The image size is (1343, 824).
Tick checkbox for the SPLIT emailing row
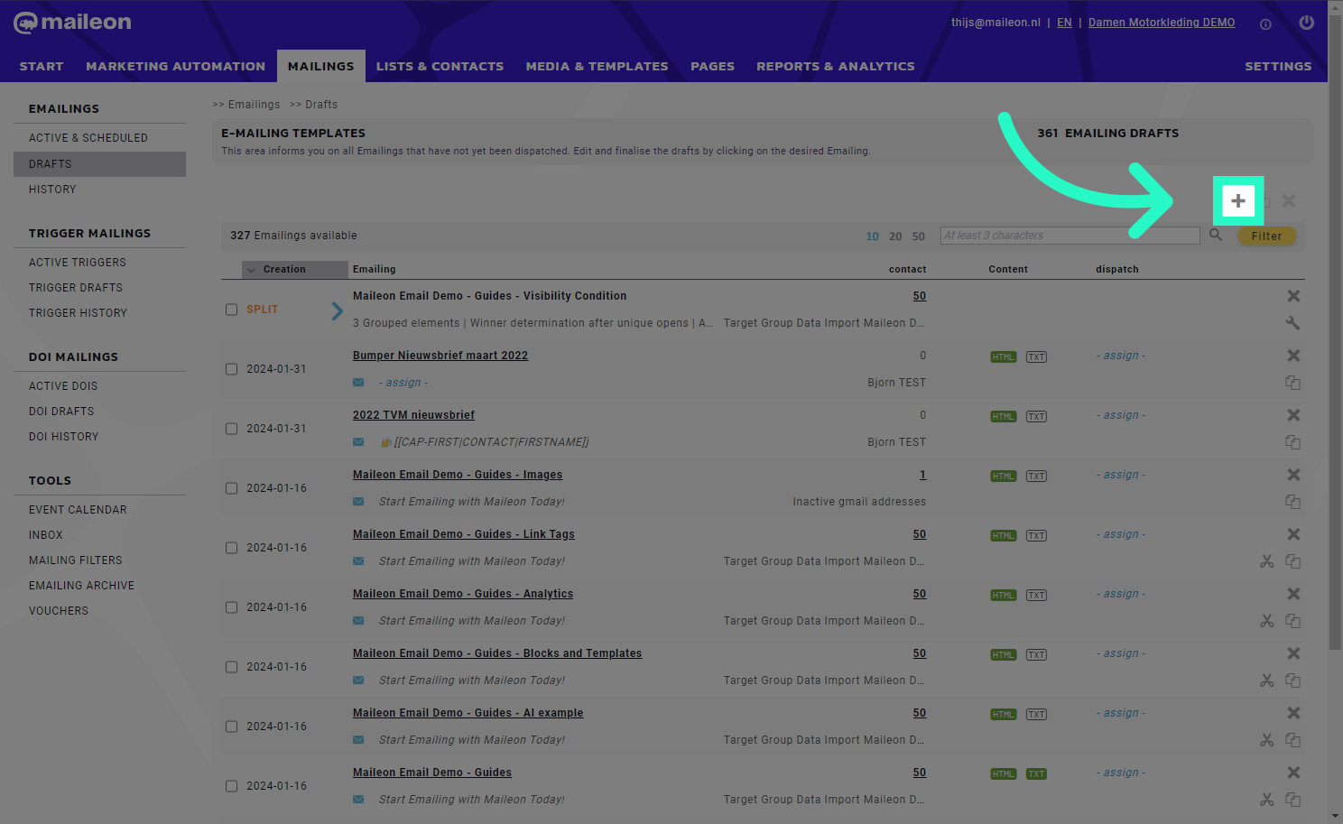231,310
